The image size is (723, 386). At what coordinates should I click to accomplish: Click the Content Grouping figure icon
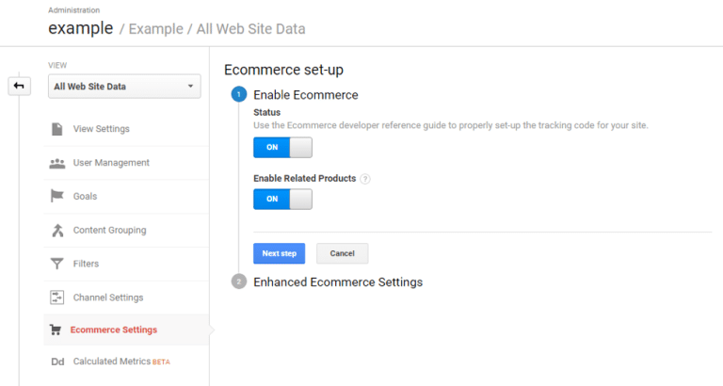point(56,231)
